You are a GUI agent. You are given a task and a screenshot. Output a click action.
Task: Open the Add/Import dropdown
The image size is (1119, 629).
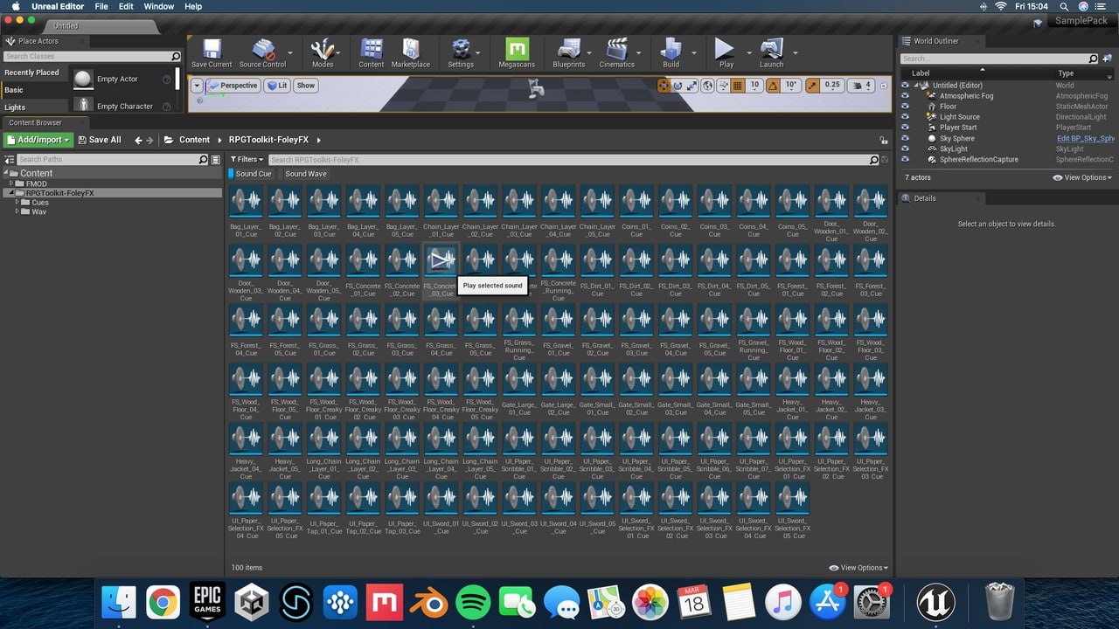pyautogui.click(x=38, y=140)
